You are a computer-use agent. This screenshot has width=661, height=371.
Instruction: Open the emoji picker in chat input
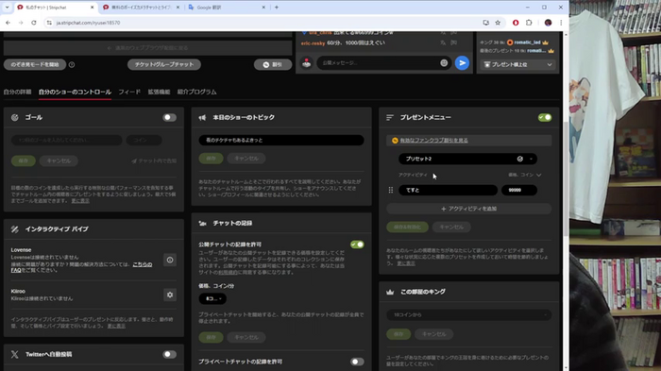[x=444, y=63]
